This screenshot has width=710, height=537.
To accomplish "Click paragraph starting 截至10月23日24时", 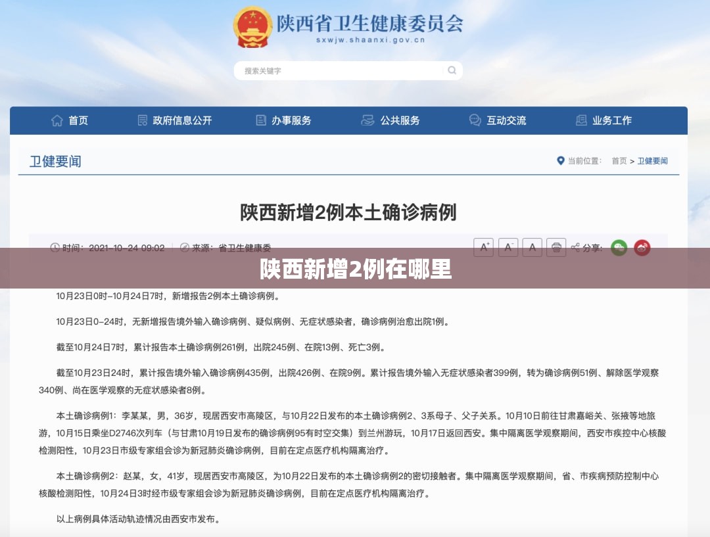I will tap(348, 381).
